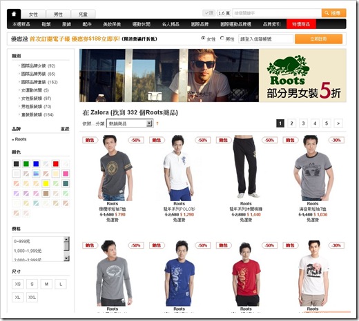This screenshot has height=321, width=359.
Task: Go to results page 2
Action: pyautogui.click(x=291, y=123)
